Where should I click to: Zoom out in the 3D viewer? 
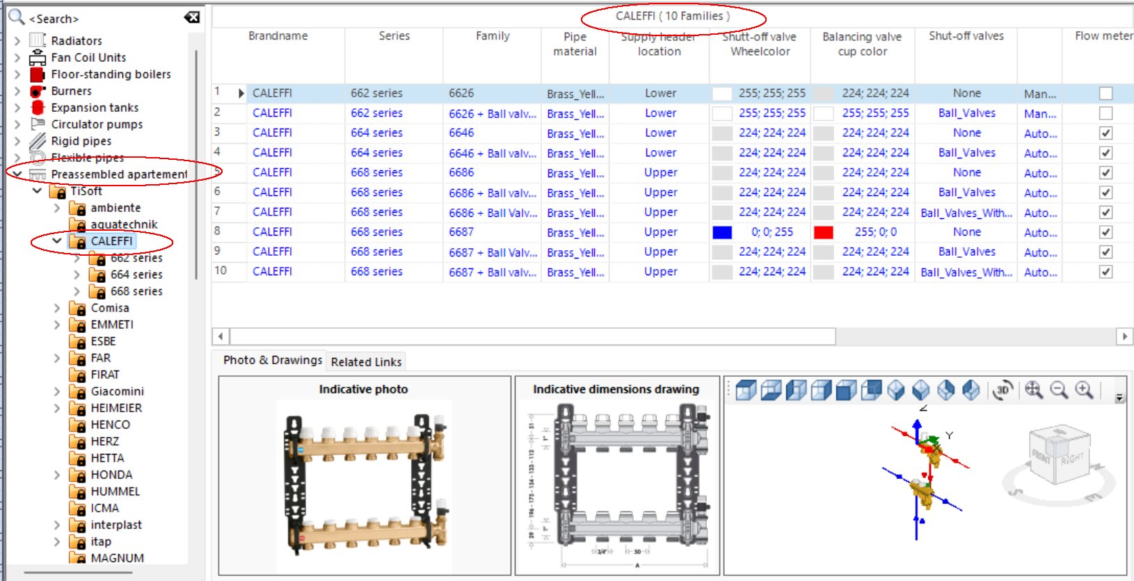pyautogui.click(x=1059, y=391)
